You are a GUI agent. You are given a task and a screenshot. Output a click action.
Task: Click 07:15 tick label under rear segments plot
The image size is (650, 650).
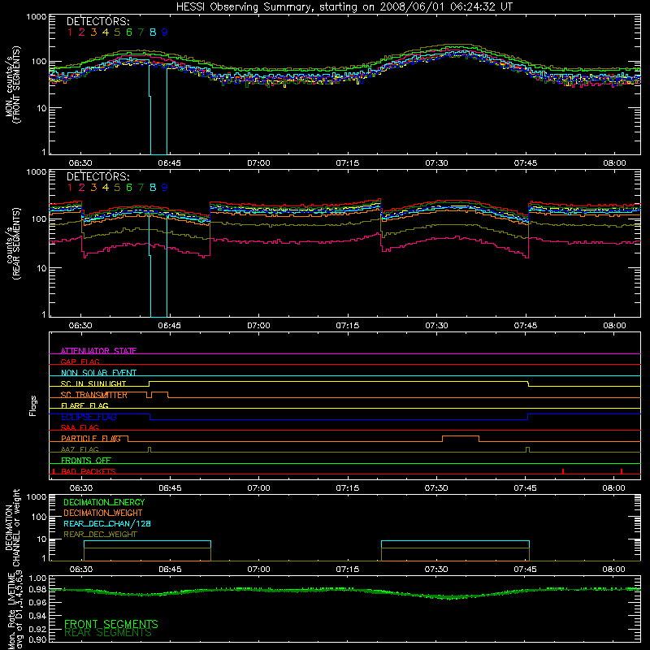(x=348, y=326)
